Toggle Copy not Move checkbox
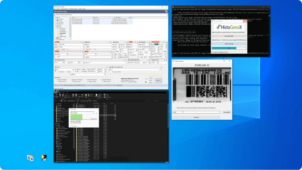 coord(112,72)
